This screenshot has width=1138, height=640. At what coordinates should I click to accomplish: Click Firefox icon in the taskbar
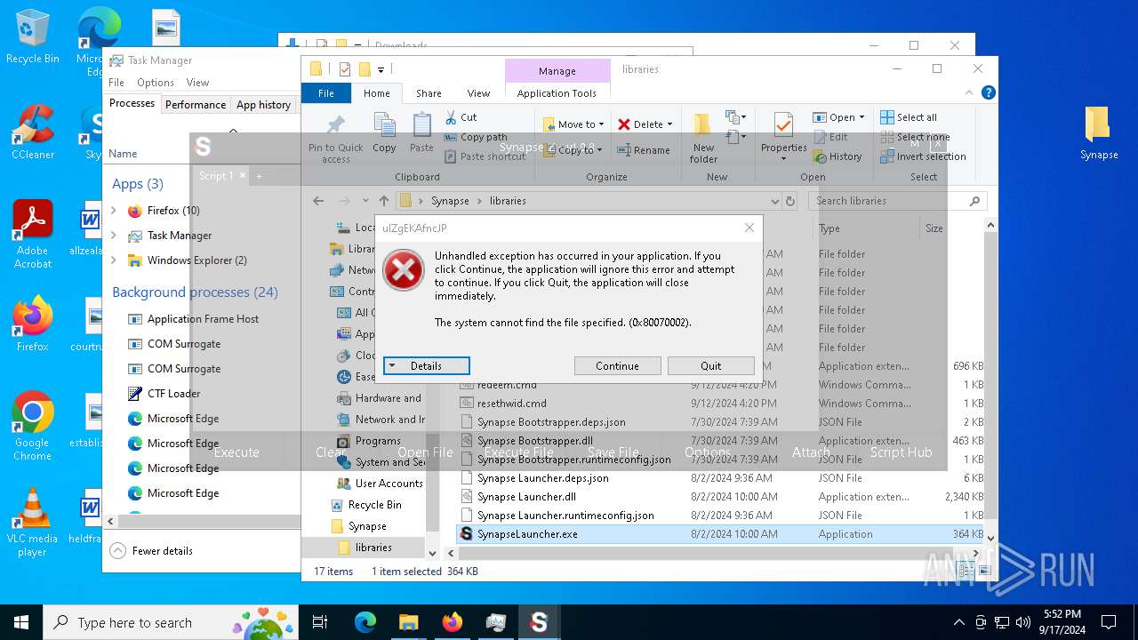click(452, 622)
